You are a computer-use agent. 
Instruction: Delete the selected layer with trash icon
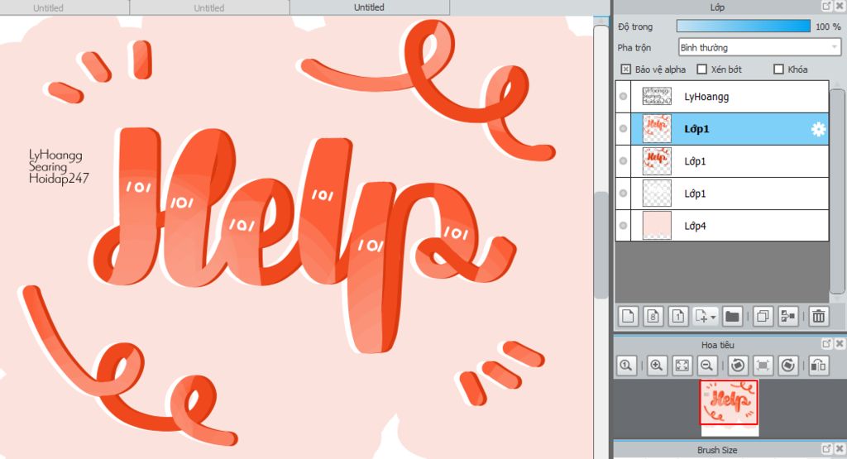point(819,317)
